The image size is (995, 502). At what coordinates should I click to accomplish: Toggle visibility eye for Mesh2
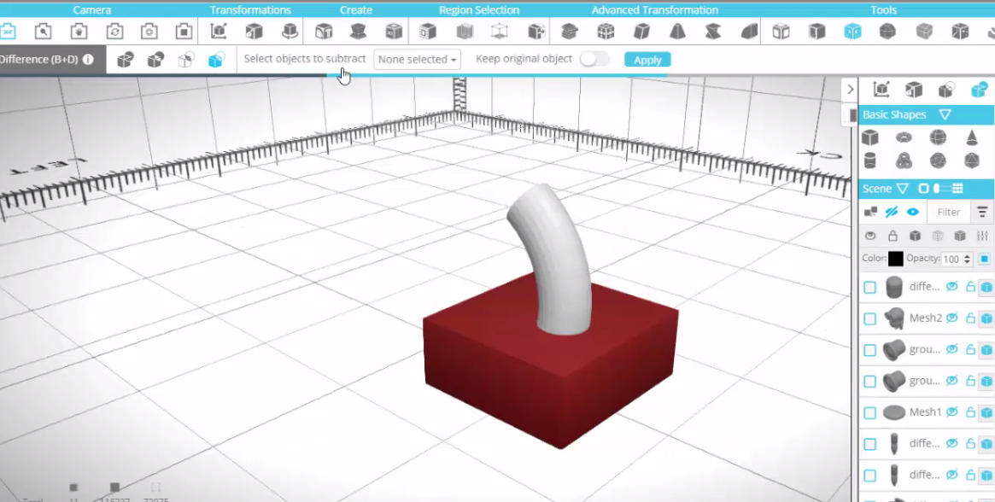(951, 318)
